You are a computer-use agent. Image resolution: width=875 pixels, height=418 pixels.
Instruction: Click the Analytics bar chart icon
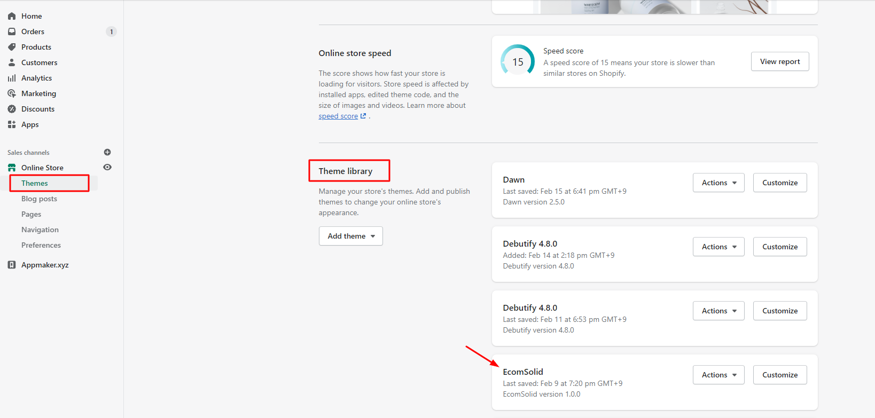(12, 78)
